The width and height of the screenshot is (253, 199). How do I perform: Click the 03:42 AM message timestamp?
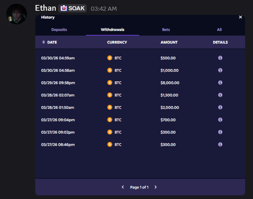point(104,9)
